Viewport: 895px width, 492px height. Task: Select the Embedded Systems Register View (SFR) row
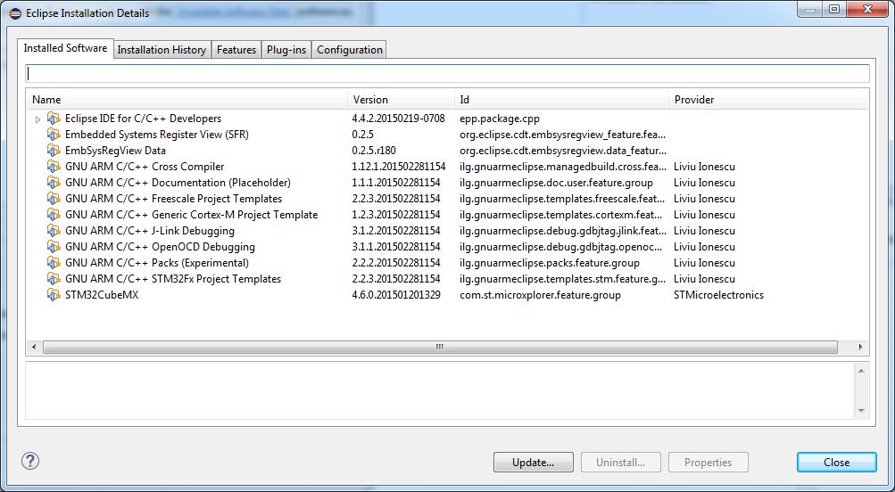(448, 135)
